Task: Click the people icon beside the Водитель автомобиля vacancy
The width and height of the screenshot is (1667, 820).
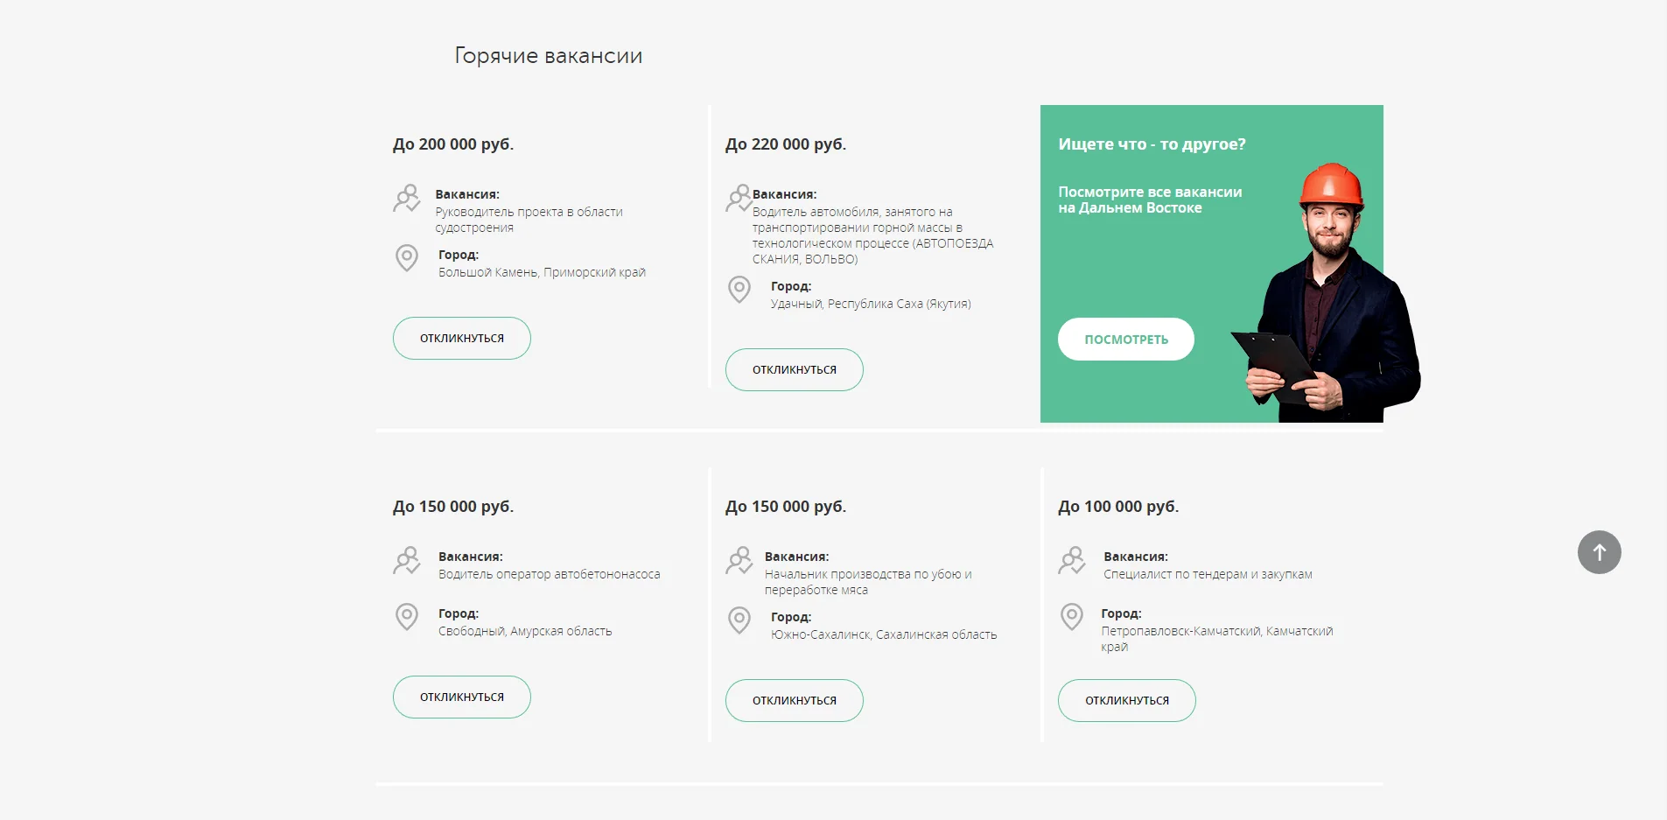Action: pos(739,198)
